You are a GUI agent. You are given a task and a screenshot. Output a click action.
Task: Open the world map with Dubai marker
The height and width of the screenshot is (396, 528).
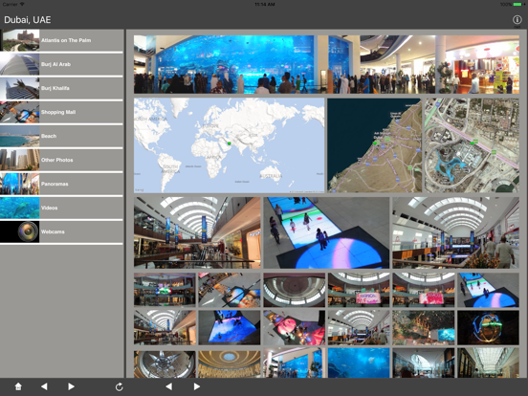229,145
